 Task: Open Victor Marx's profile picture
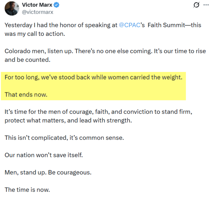[x=12, y=9]
